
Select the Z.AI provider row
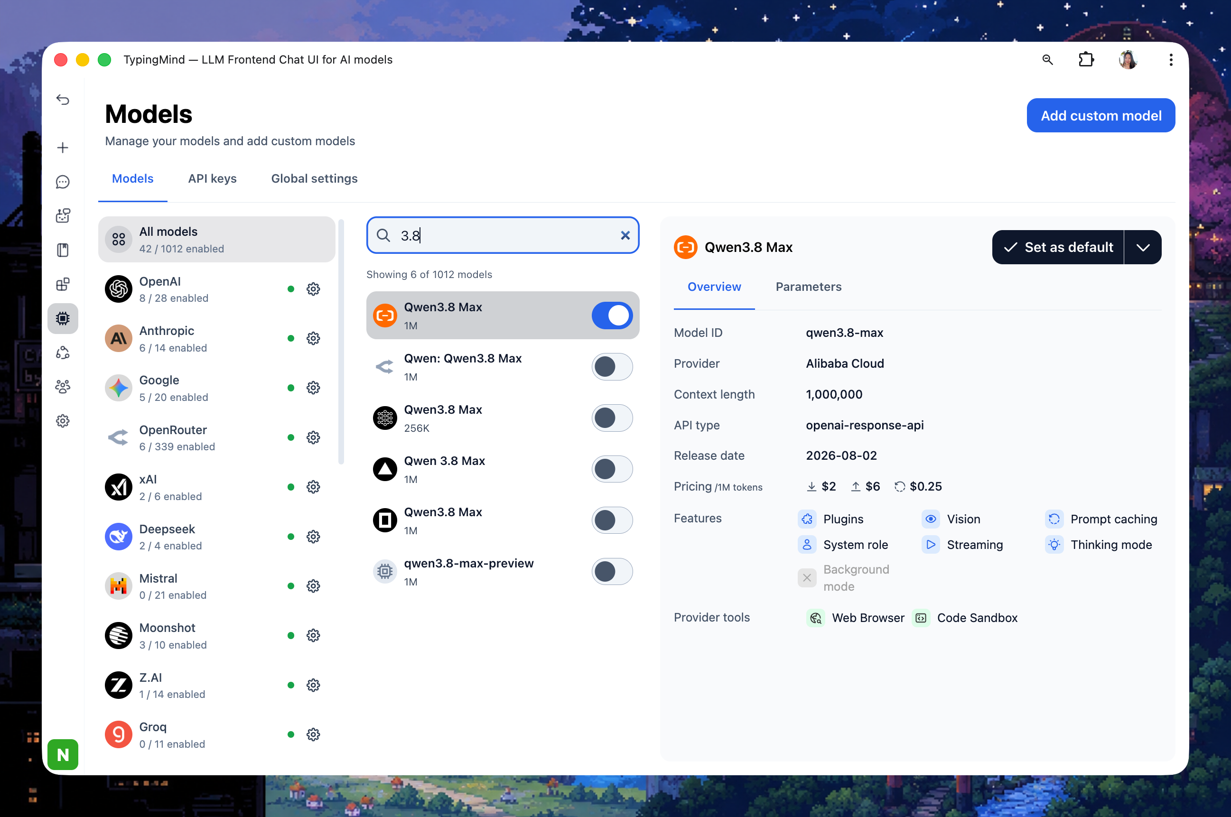217,685
